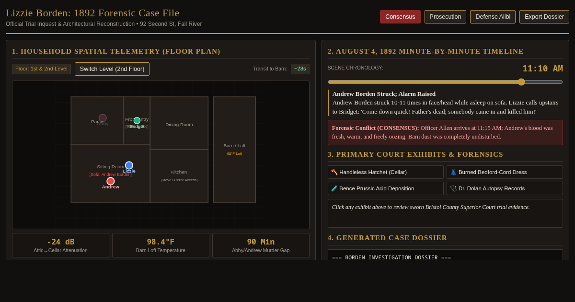Click Abby's dim marker in the Parlor
575x302 pixels.
(103, 118)
